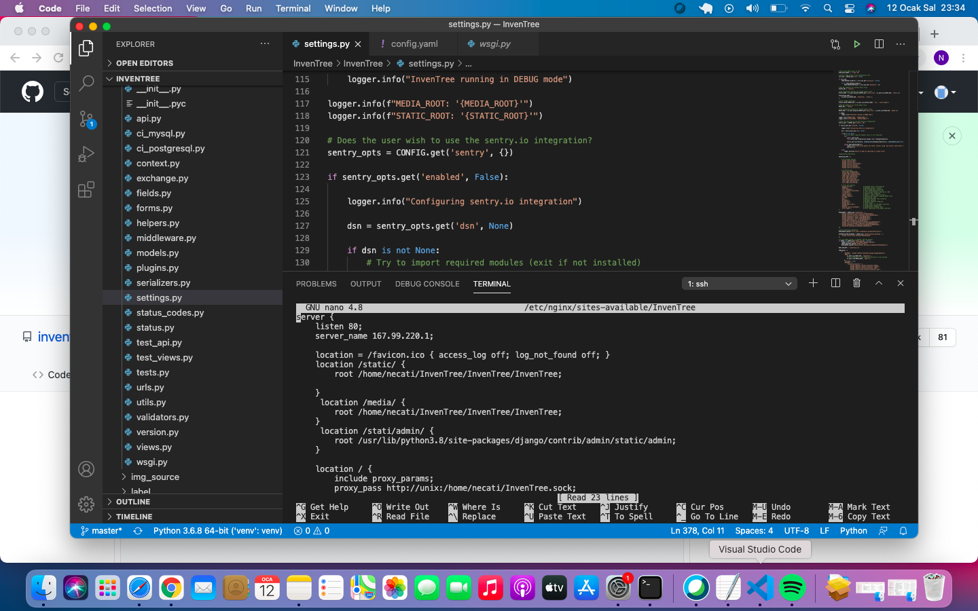Open the Search sidebar view
This screenshot has height=611, width=978.
(x=86, y=84)
